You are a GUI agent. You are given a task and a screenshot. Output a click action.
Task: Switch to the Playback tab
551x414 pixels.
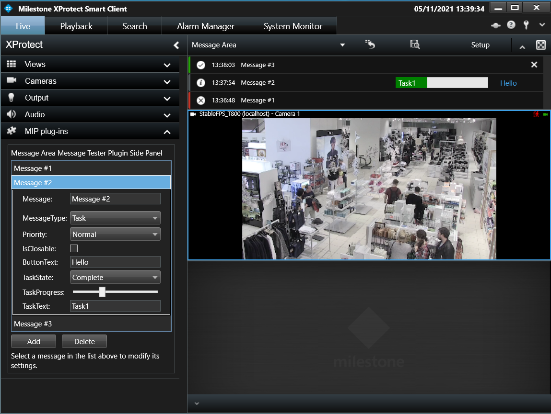tap(76, 26)
